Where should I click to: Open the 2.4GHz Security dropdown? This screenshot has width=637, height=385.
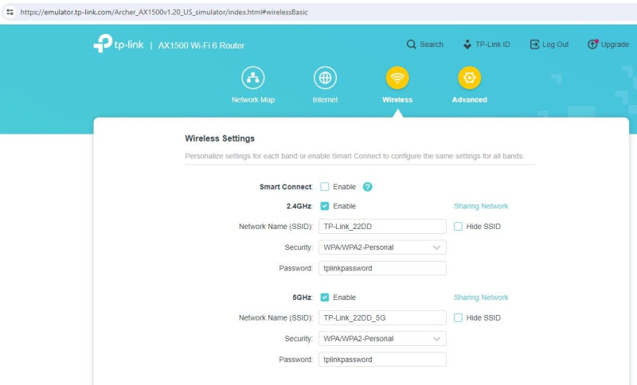(382, 247)
